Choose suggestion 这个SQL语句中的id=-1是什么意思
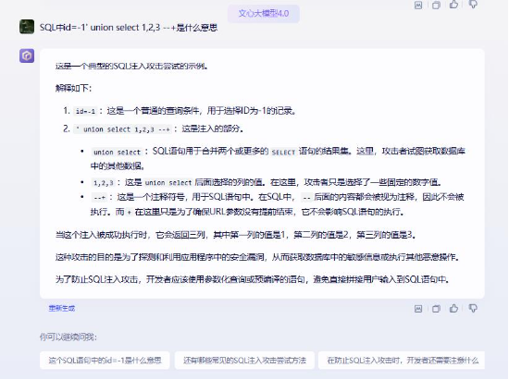 click(x=105, y=361)
